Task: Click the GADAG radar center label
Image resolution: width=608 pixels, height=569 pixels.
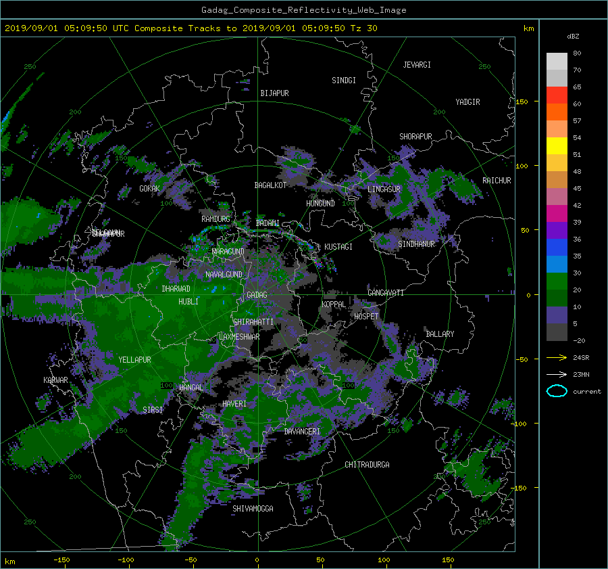Action: pyautogui.click(x=257, y=295)
